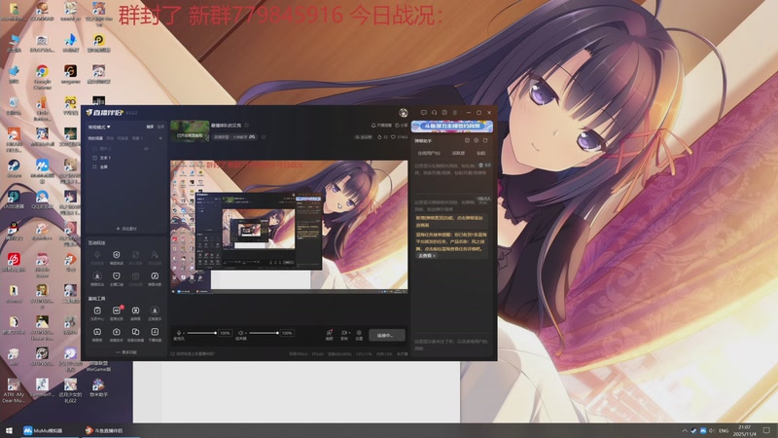
Task: Open the star-circle basic tool icon
Action: [155, 312]
